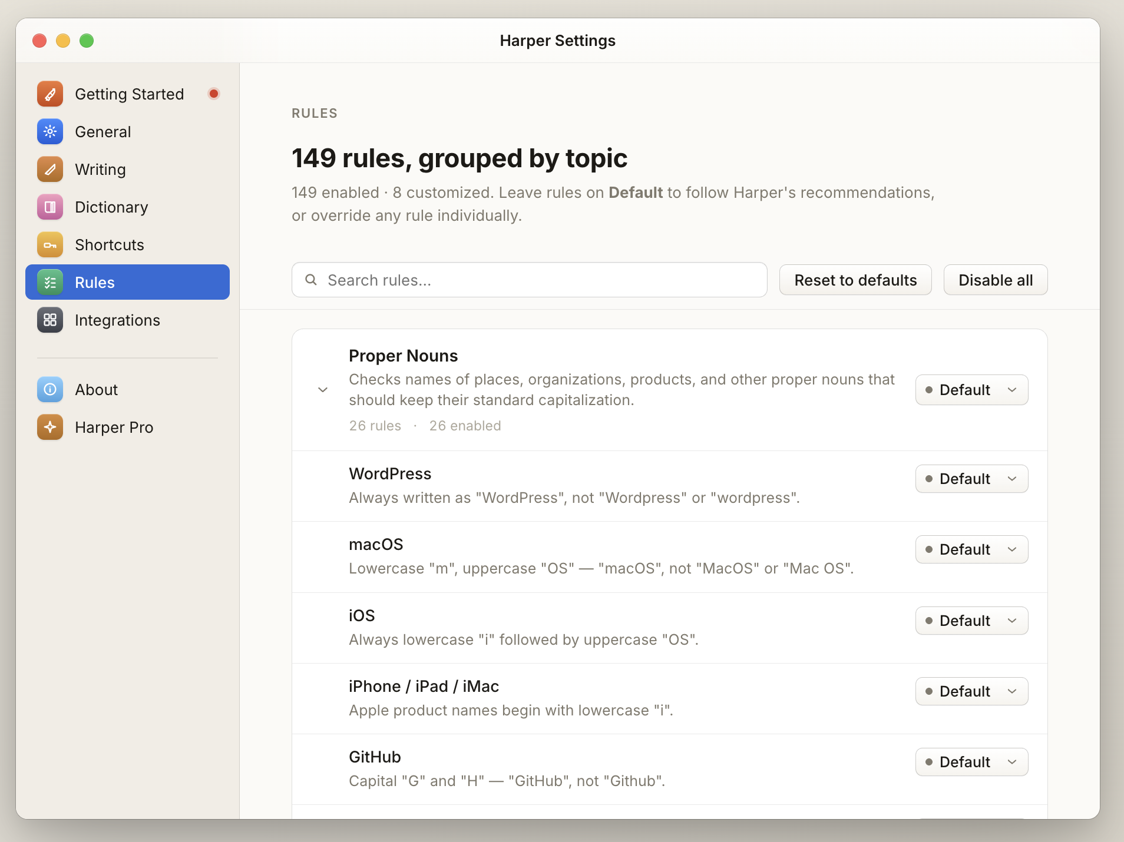Click the General gear icon
The height and width of the screenshot is (842, 1124).
click(x=50, y=132)
